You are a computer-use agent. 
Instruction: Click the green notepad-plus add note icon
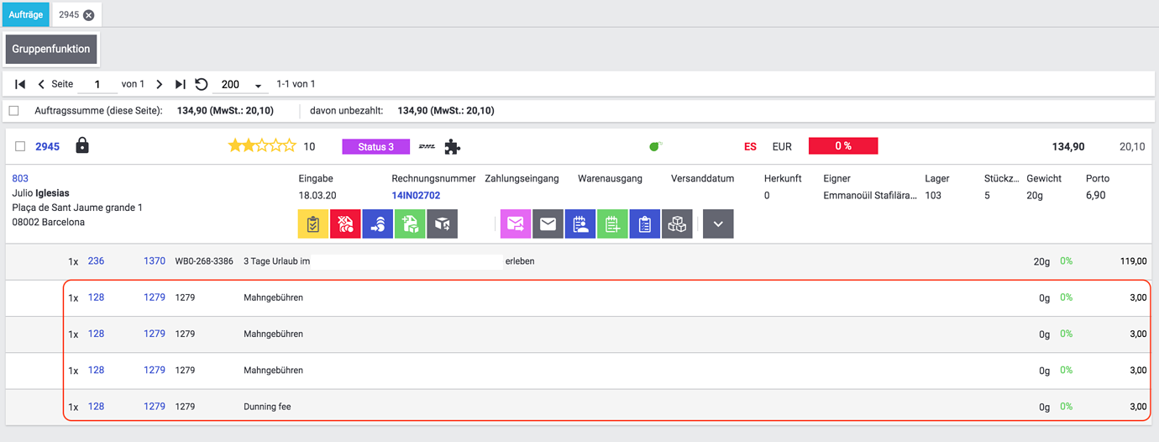612,224
